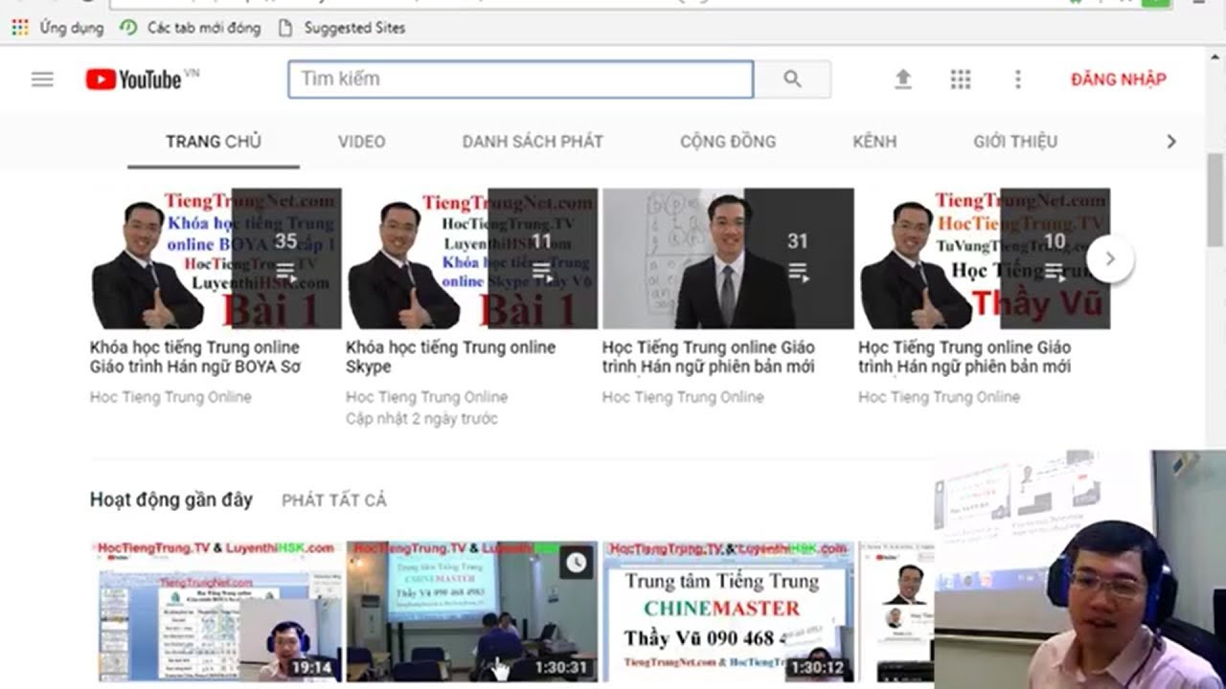Open the BOYA Bài 1 playlist thumbnail
The height and width of the screenshot is (689, 1226).
(216, 258)
